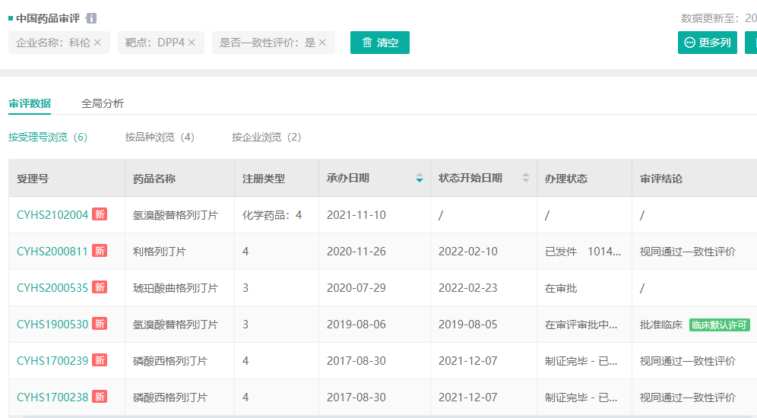Click 新 badge next to CYHS1700238

tap(100, 397)
